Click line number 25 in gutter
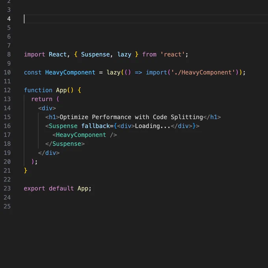The height and width of the screenshot is (268, 268). click(7, 206)
